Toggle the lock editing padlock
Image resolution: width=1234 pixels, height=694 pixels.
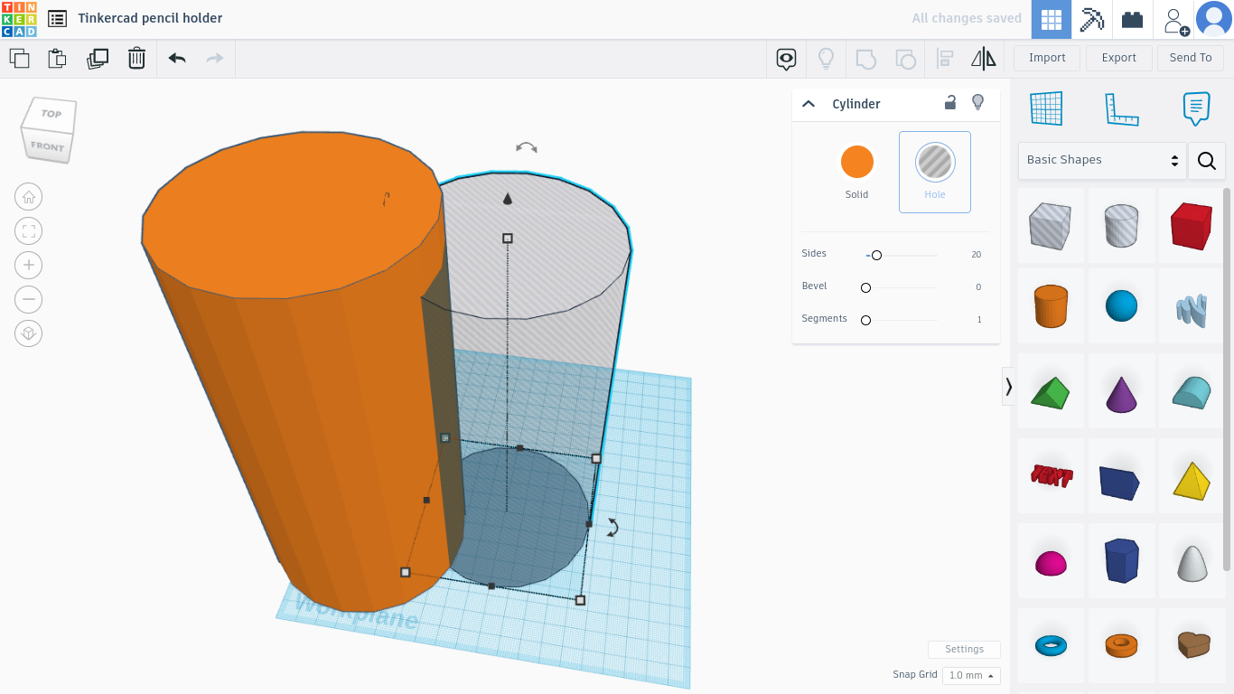[x=950, y=102]
